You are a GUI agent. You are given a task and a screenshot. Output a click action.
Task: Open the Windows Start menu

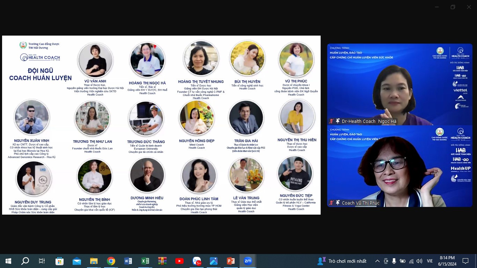pos(8,261)
